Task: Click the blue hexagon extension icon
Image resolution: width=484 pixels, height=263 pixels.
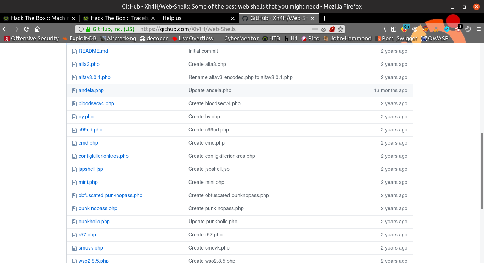Action: click(447, 29)
